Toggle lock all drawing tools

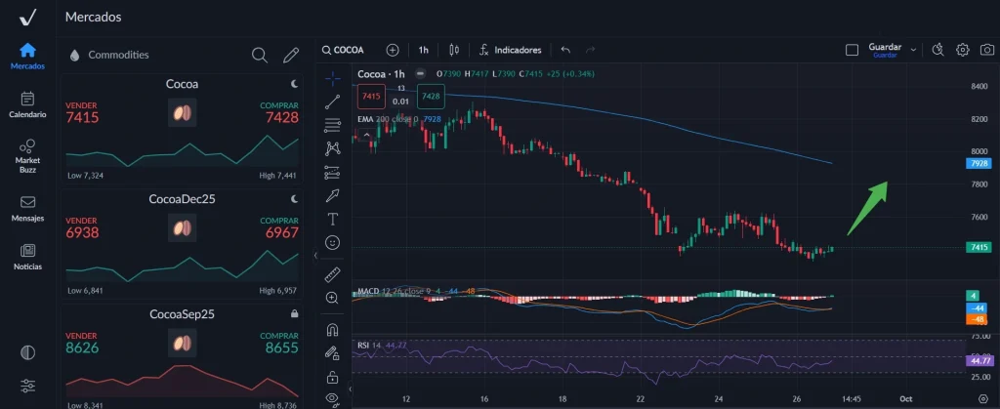point(332,376)
